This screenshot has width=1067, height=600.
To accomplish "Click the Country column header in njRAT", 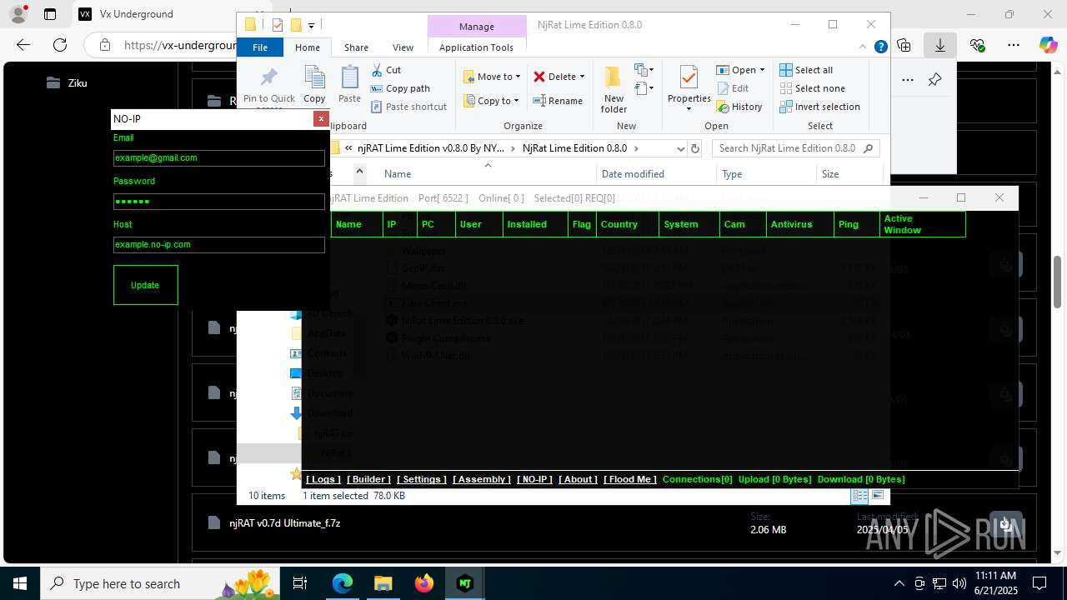I will coord(627,224).
